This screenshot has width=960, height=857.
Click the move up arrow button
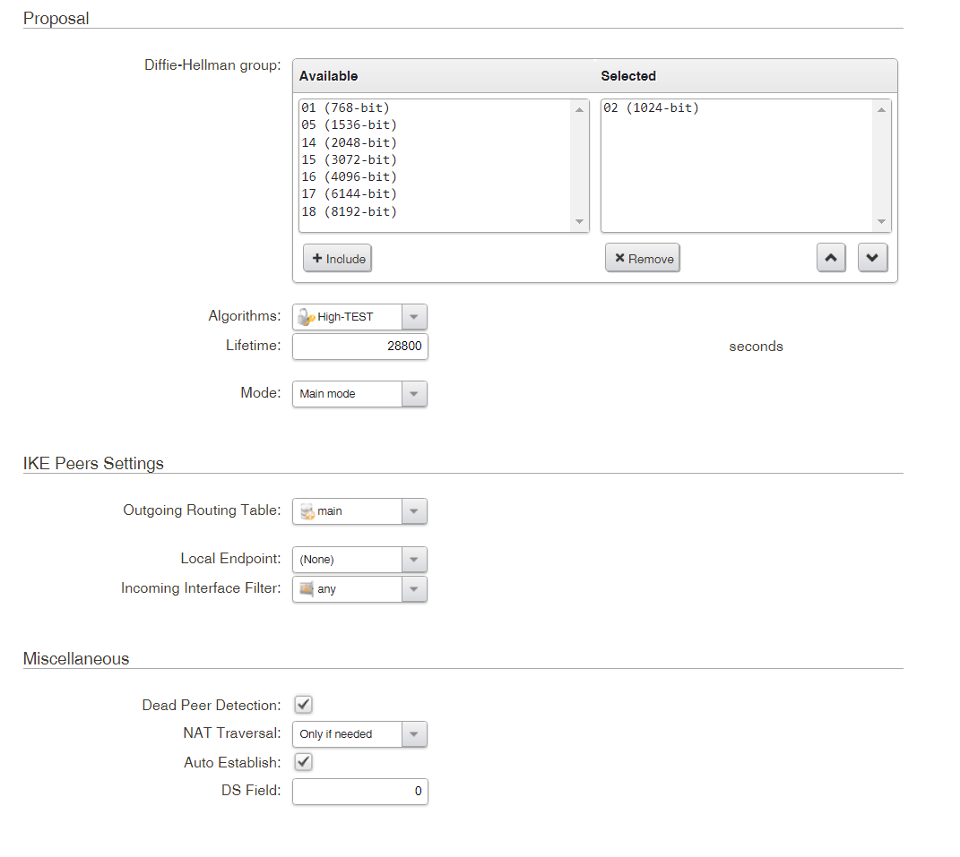tap(831, 258)
